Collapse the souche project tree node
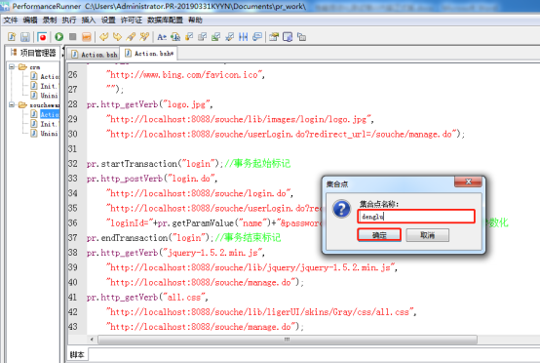The width and height of the screenshot is (540, 363). tap(12, 104)
